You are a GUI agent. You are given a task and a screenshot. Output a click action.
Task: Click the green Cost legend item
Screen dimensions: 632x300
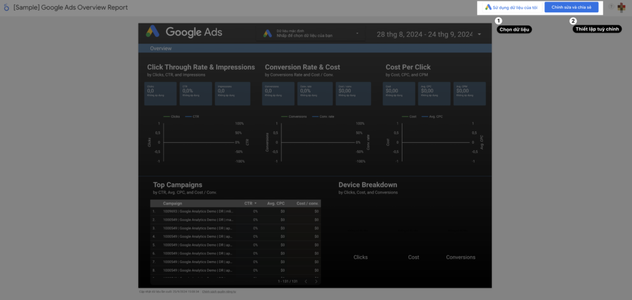(x=409, y=116)
